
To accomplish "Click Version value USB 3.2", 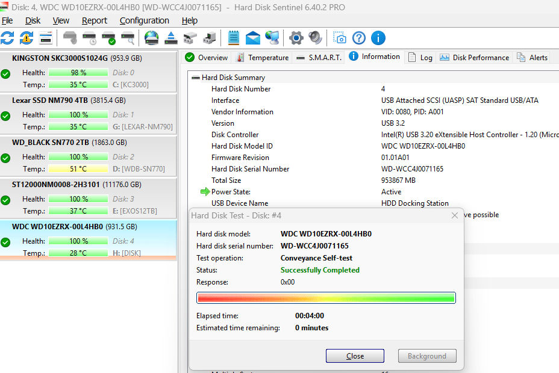I will coord(393,123).
